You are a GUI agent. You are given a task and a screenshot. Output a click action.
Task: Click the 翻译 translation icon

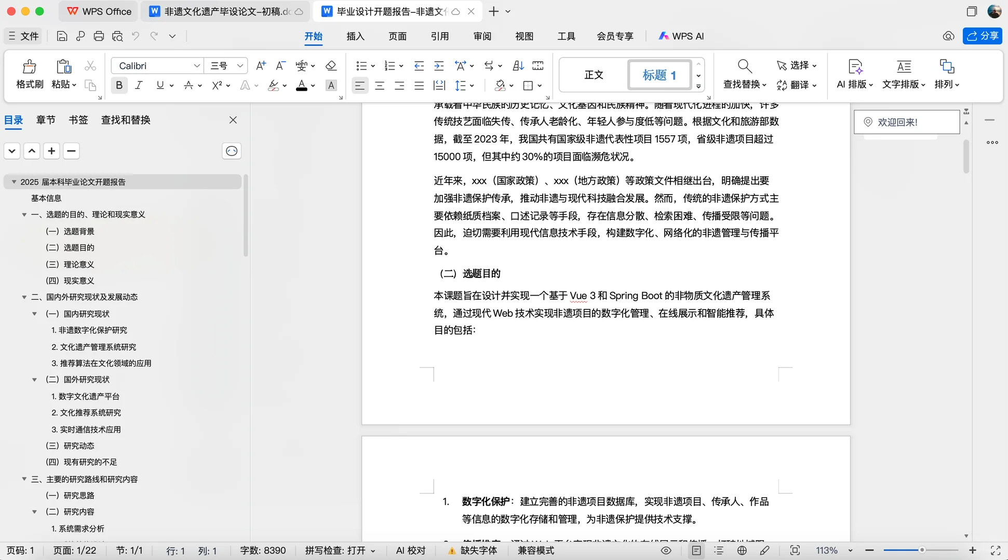tap(796, 85)
